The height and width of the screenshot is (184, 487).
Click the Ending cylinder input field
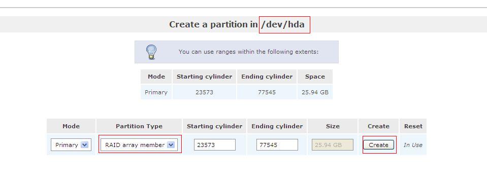(277, 144)
